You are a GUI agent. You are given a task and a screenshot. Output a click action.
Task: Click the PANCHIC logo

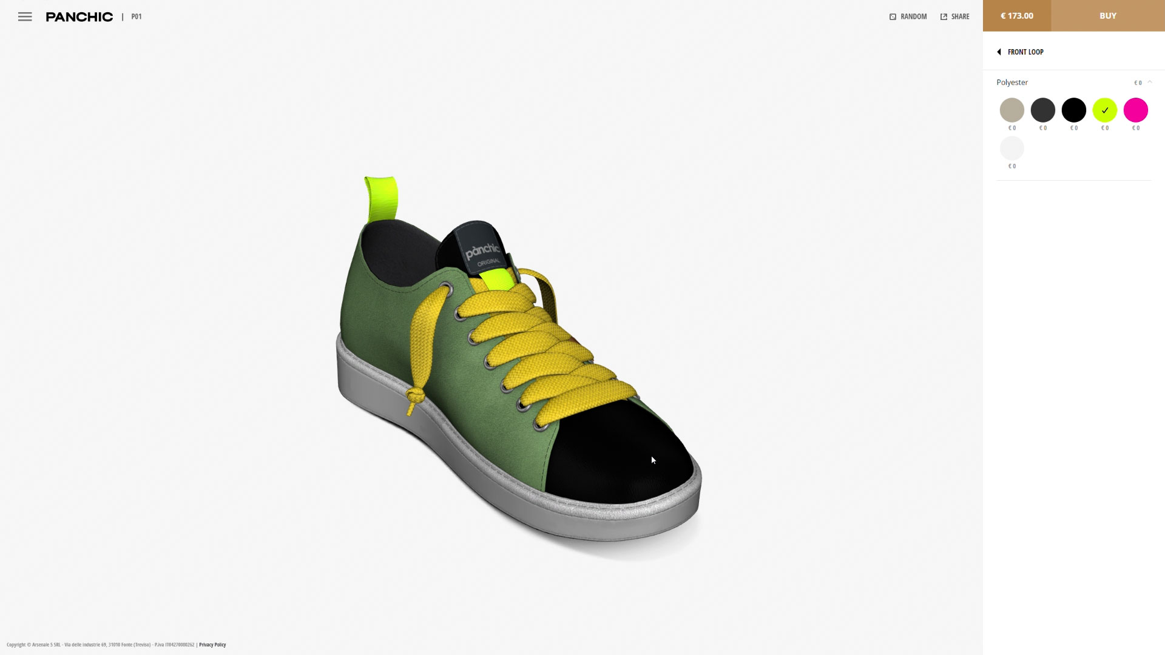(79, 17)
